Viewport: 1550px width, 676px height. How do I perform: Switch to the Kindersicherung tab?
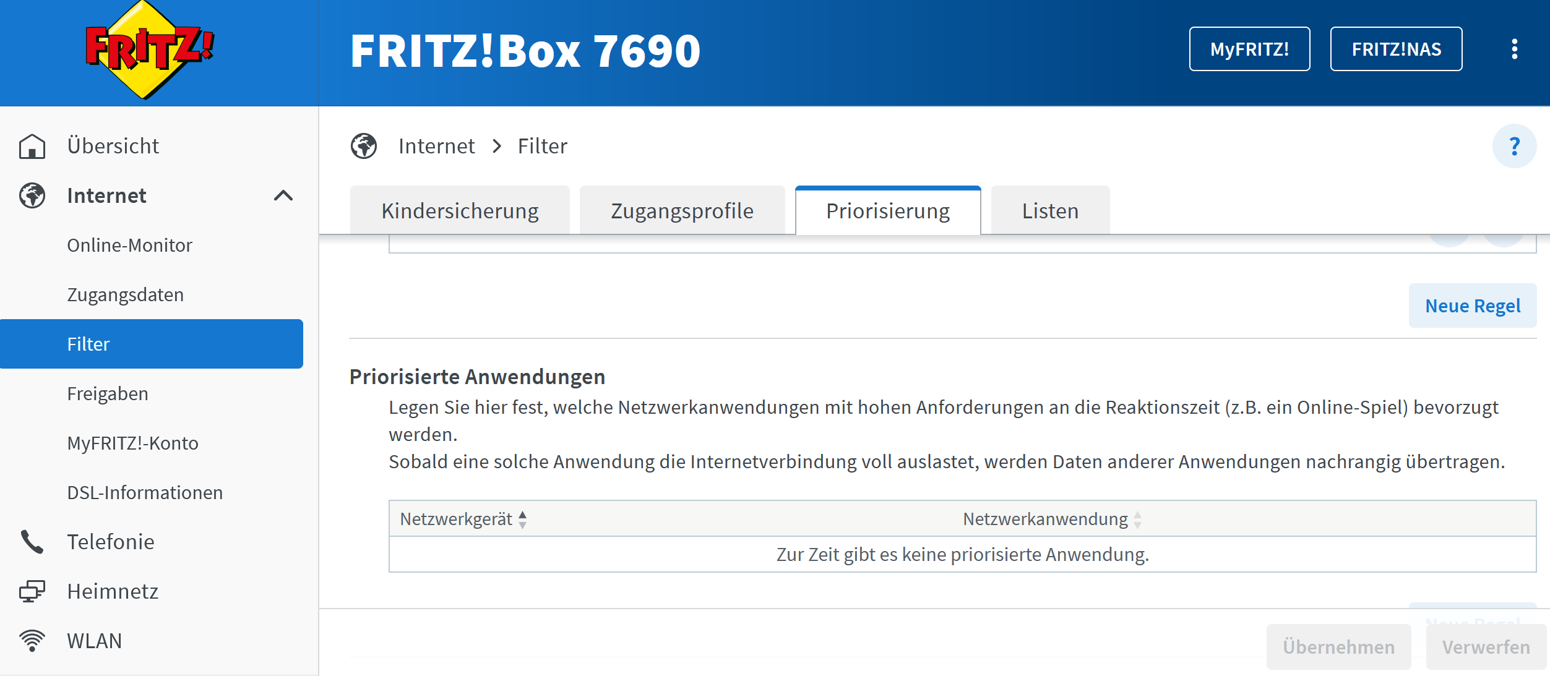point(460,211)
